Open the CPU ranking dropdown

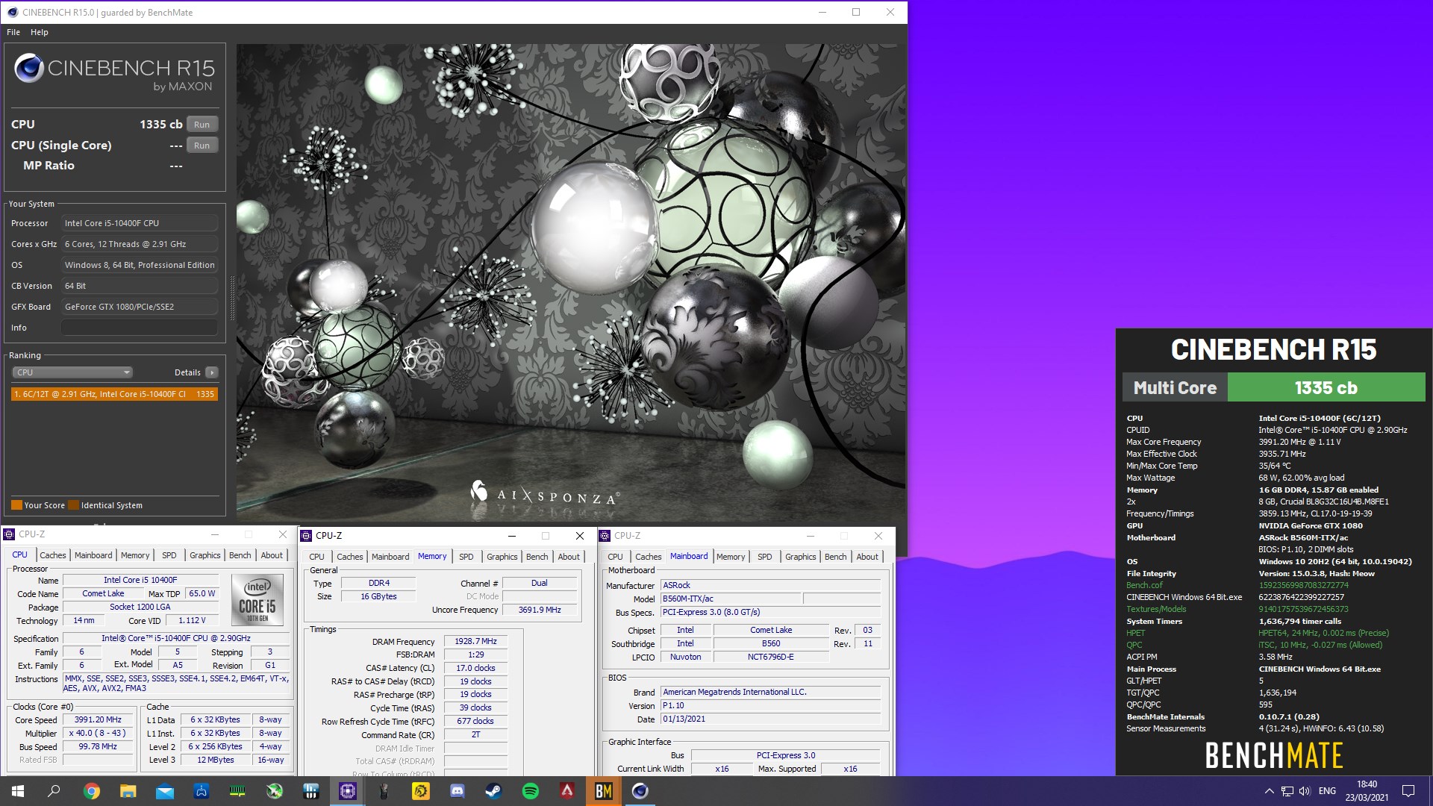coord(72,372)
